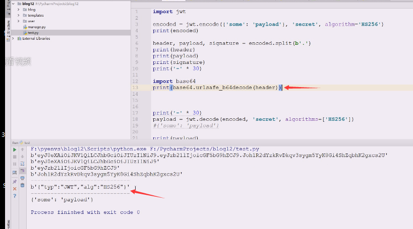Click base64.urlsafe_b64decode(header) line

(217, 88)
